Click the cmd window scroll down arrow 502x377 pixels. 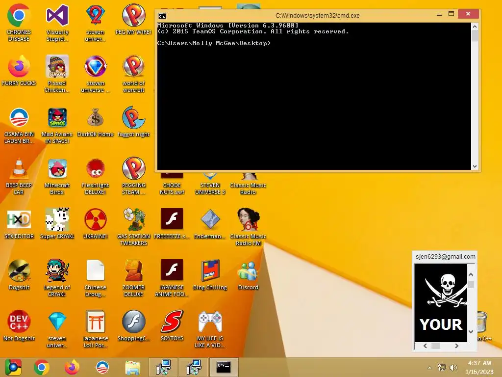pyautogui.click(x=475, y=166)
